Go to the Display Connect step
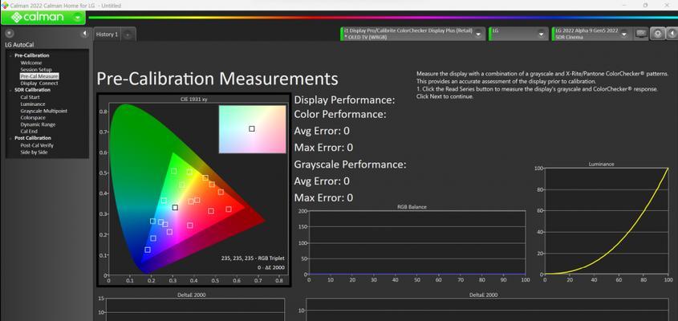The height and width of the screenshot is (321, 678). pyautogui.click(x=39, y=83)
